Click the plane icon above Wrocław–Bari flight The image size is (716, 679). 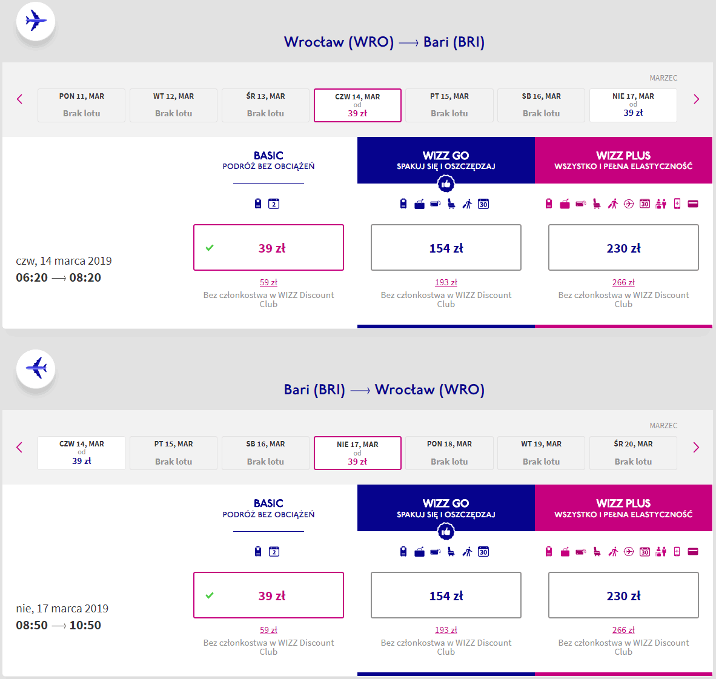pyautogui.click(x=36, y=21)
